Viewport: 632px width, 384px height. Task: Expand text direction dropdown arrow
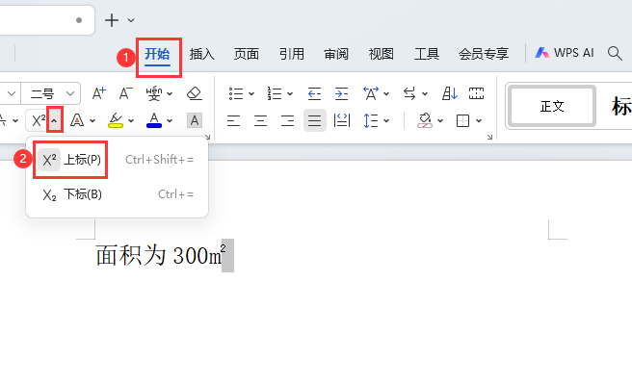[425, 93]
